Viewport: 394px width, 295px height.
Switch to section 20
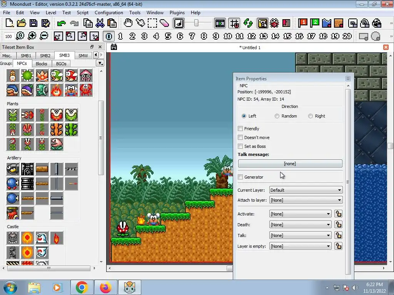pos(347,36)
